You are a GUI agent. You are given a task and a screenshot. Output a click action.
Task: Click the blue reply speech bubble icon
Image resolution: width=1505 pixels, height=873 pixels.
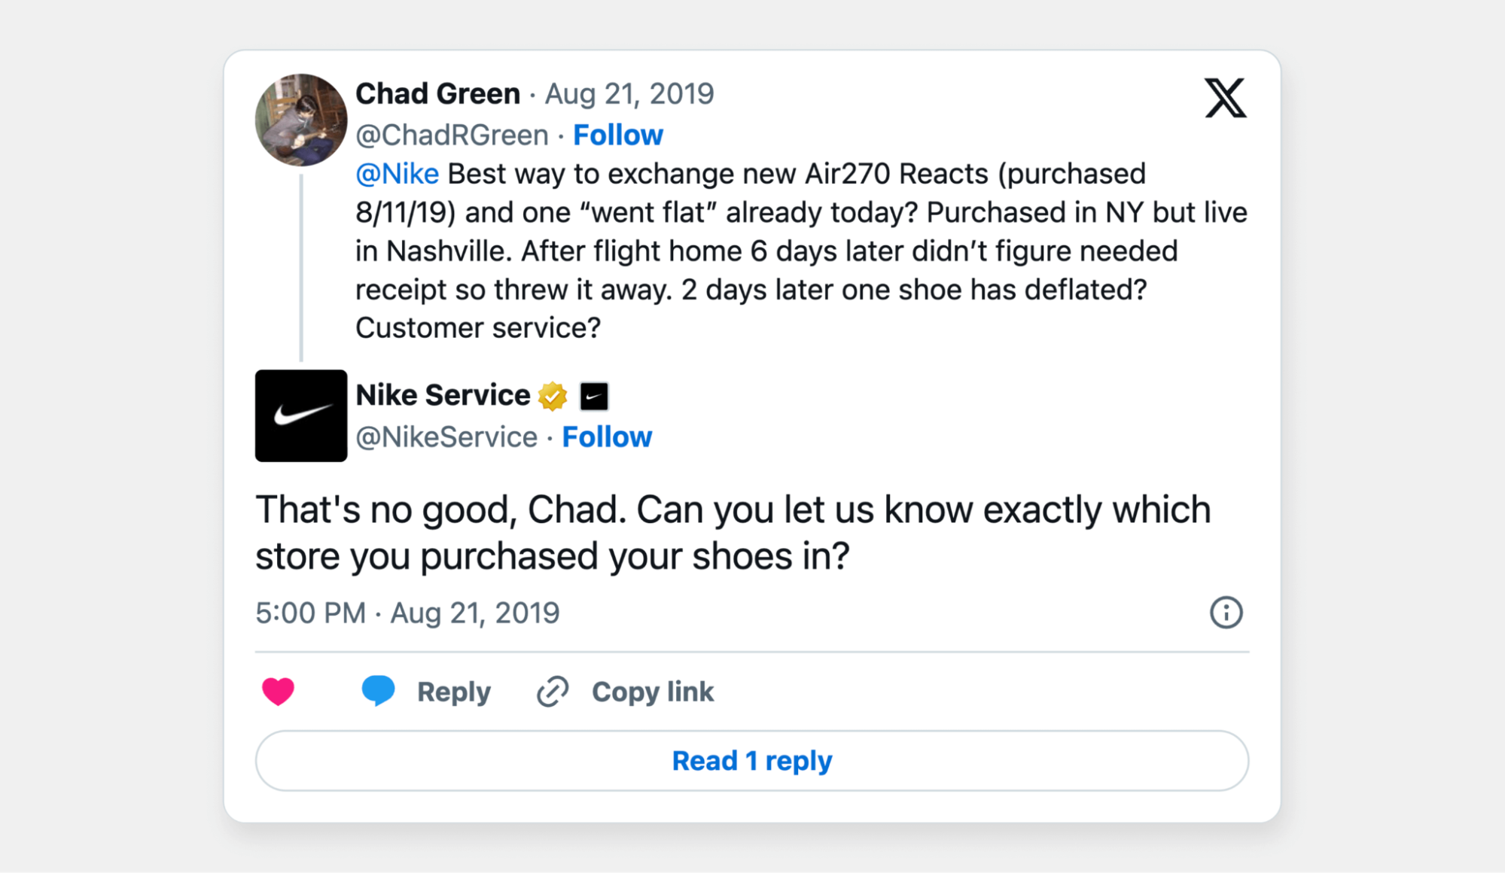pos(378,691)
